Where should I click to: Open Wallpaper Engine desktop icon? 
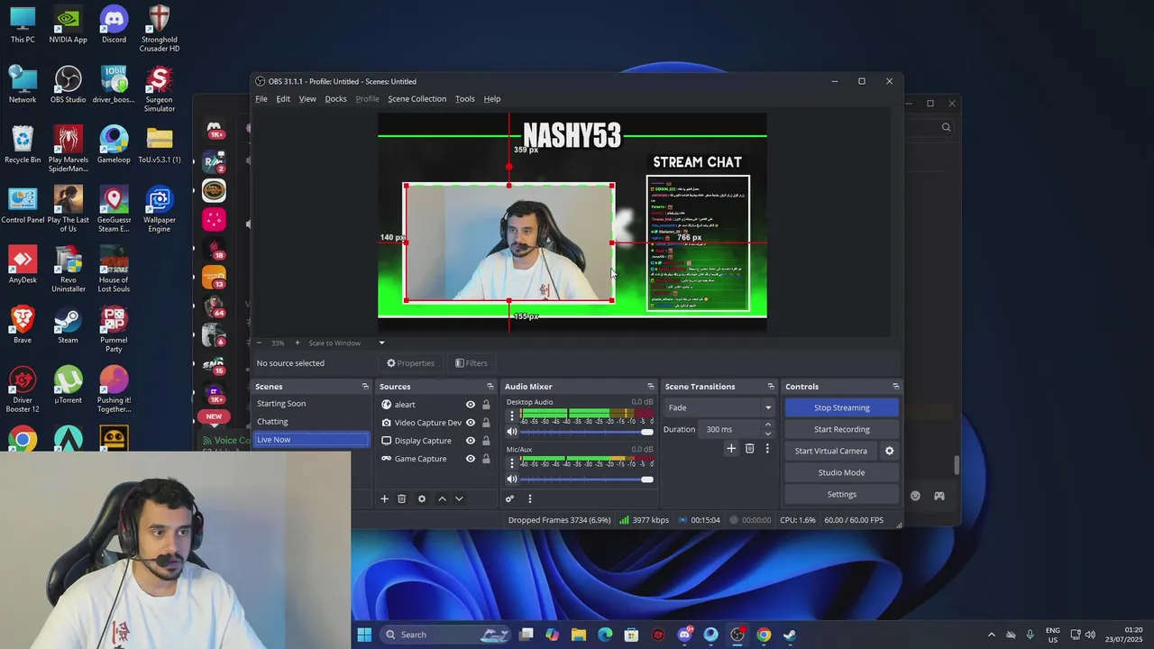[160, 210]
